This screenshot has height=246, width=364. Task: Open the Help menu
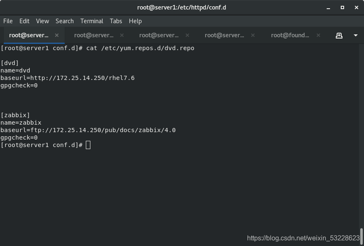pos(135,21)
